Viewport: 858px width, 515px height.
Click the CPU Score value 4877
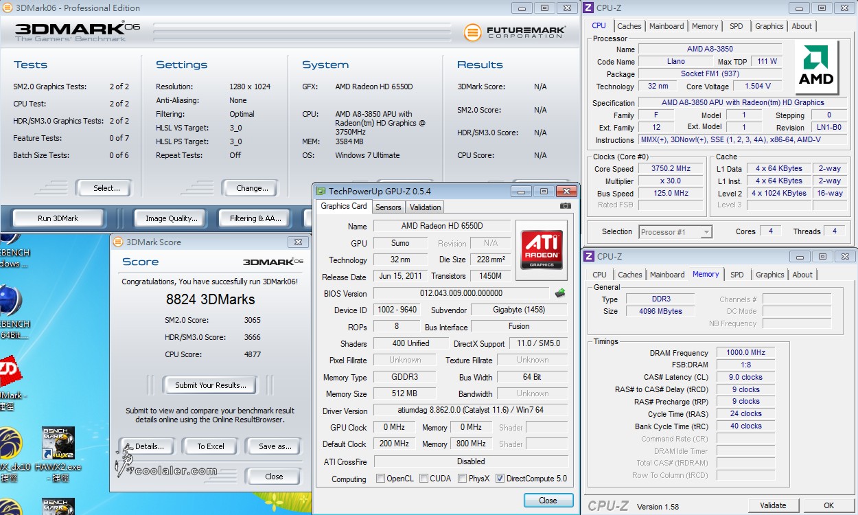pos(252,354)
